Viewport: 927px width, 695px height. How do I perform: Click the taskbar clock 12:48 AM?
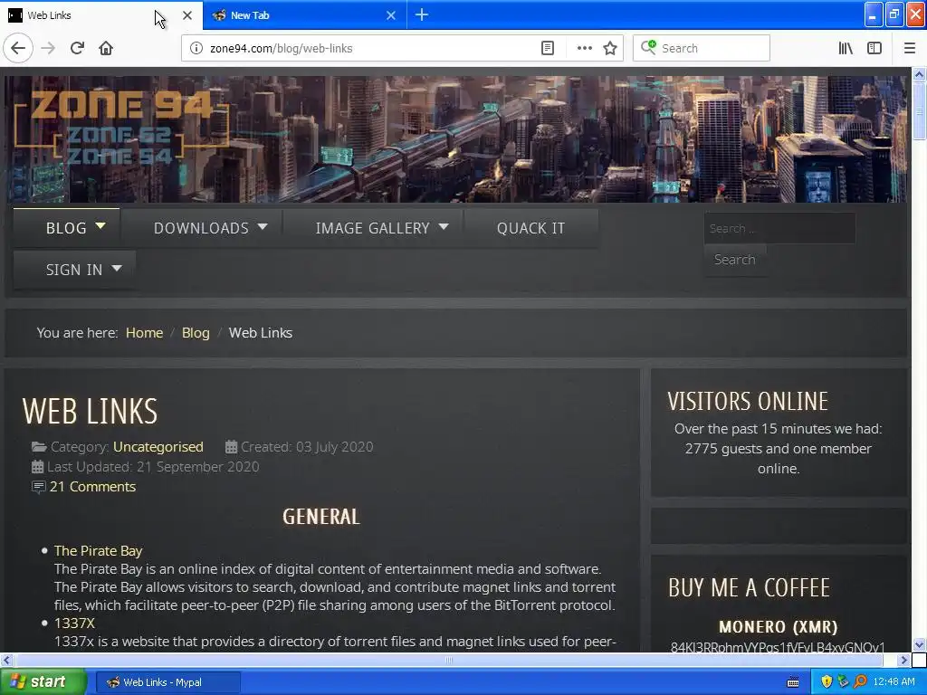(894, 682)
